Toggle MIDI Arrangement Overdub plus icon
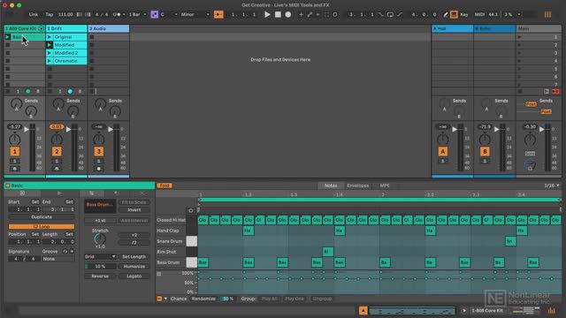The height and width of the screenshot is (318, 566). click(301, 14)
